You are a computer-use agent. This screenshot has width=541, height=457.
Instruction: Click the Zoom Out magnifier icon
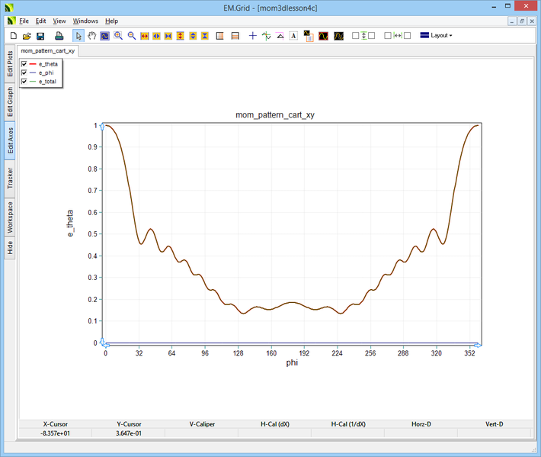[131, 36]
